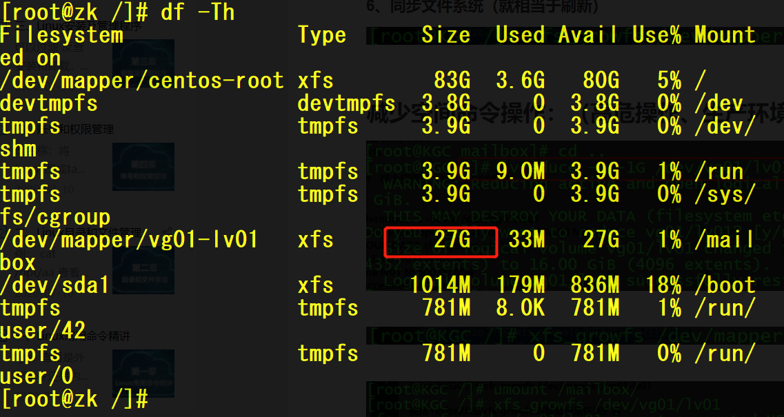Click the '/mail' mount point text
784x417 pixels.
725,240
